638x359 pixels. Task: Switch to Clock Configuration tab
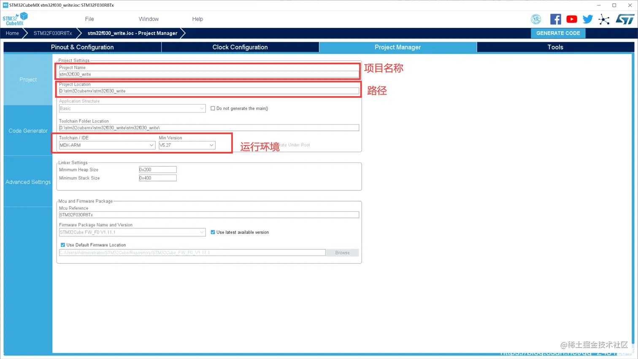pos(240,47)
